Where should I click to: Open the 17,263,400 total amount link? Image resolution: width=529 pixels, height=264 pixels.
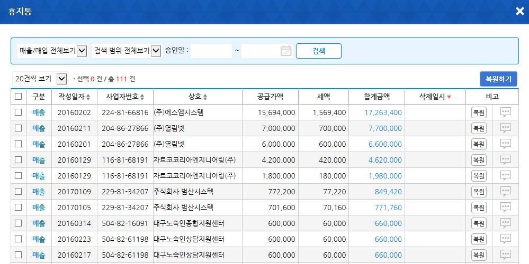(x=383, y=112)
